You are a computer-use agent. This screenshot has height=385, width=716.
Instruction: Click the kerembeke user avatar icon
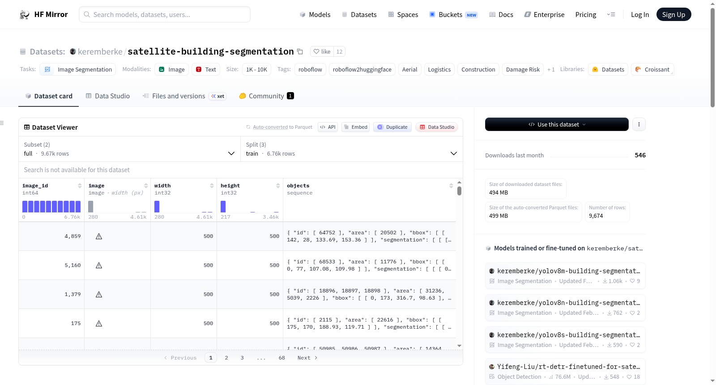pyautogui.click(x=73, y=52)
